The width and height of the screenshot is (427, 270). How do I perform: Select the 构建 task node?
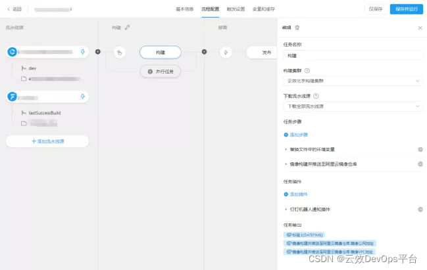[161, 52]
